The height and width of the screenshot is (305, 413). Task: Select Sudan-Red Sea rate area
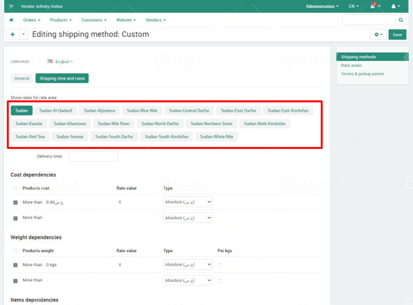30,137
